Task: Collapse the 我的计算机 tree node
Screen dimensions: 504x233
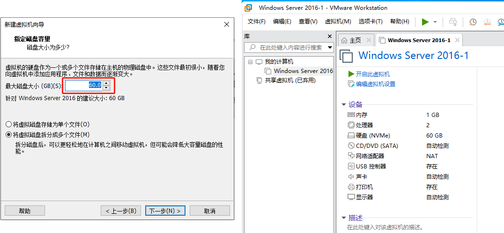Action: (251, 62)
